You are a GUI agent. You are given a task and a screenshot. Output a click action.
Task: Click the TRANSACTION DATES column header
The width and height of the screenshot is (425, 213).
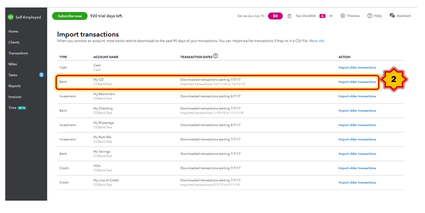(x=196, y=57)
